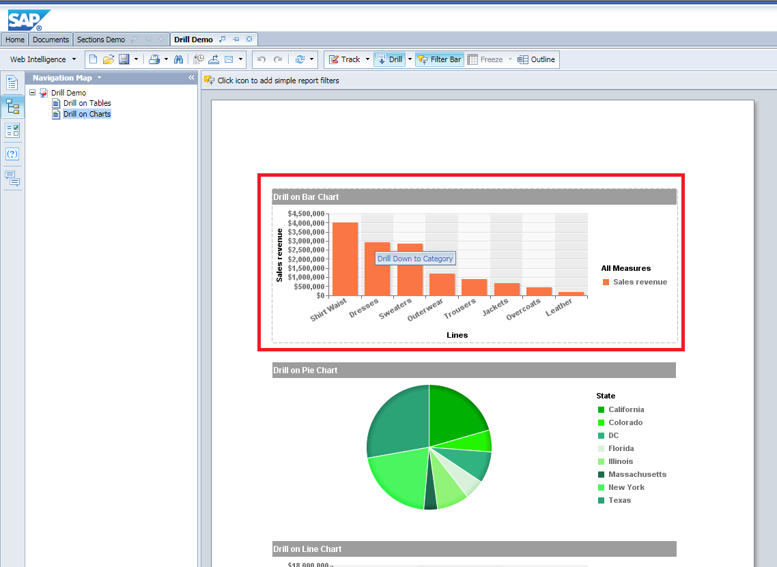Click the filter icon to add report filters
This screenshot has height=567, width=777.
209,81
